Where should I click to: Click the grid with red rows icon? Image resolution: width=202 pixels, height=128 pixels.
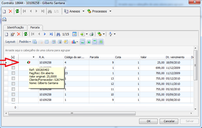[54, 42]
